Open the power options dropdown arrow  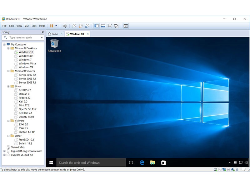point(56,26)
